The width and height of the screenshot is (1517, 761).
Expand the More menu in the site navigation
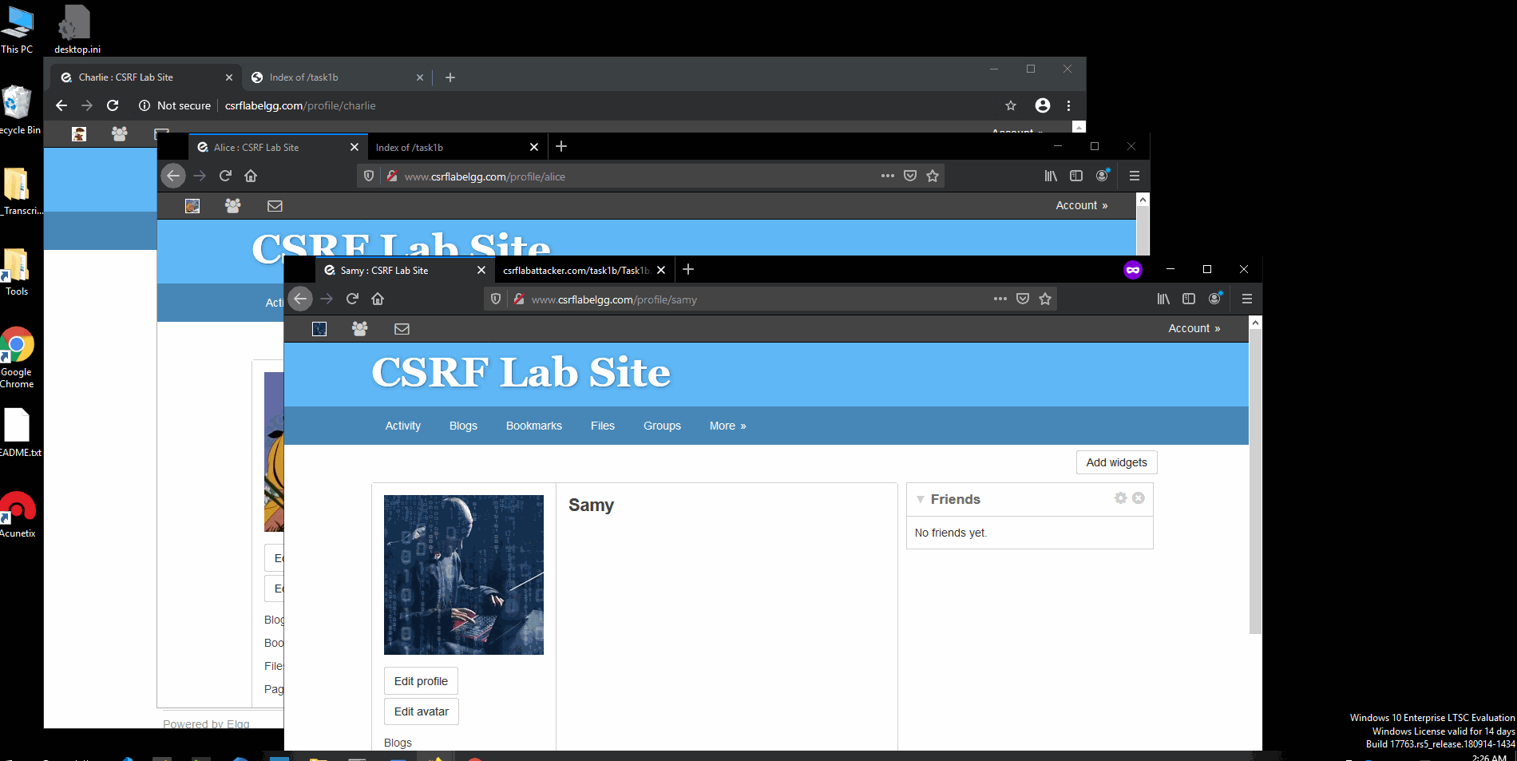coord(727,426)
